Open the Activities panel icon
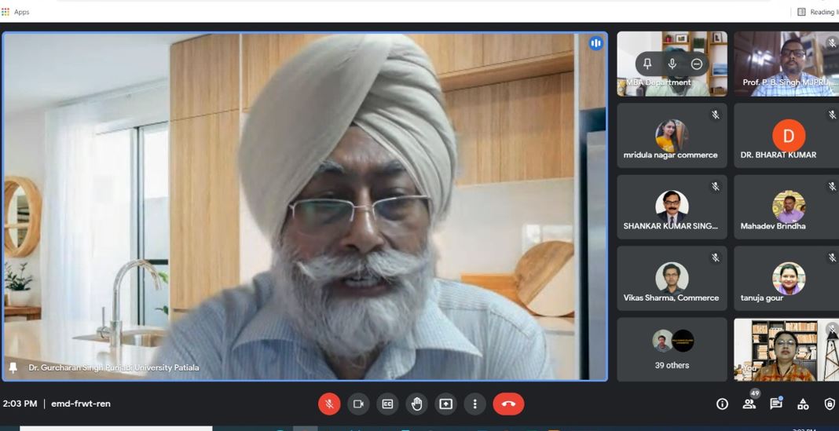Viewport: 839px width, 431px height. pyautogui.click(x=803, y=404)
